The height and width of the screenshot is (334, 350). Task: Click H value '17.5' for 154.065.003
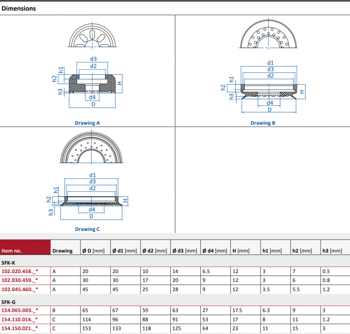[237, 311]
